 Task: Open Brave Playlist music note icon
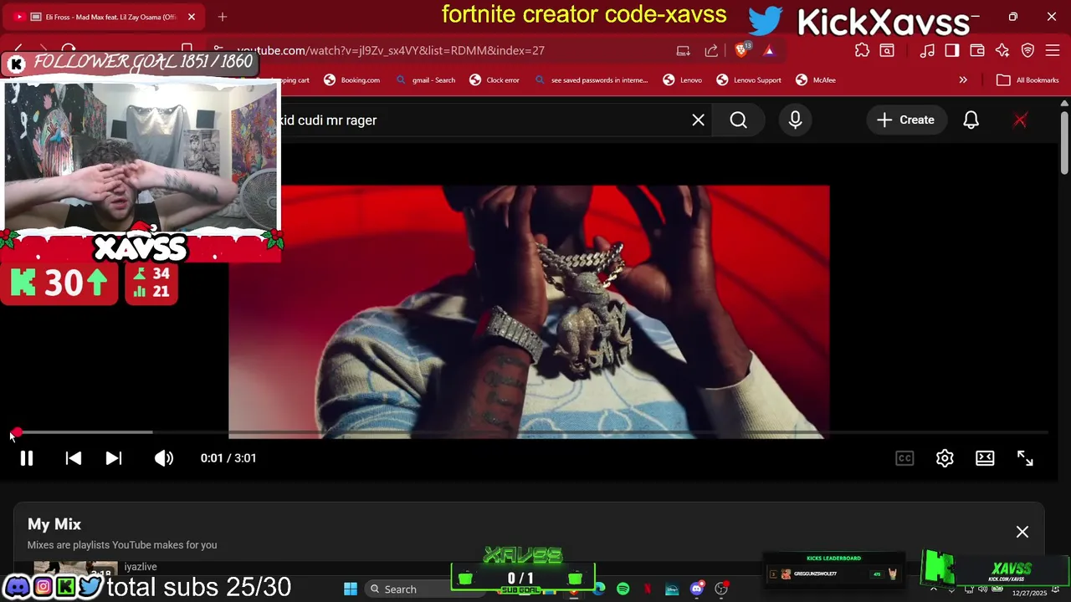[927, 50]
